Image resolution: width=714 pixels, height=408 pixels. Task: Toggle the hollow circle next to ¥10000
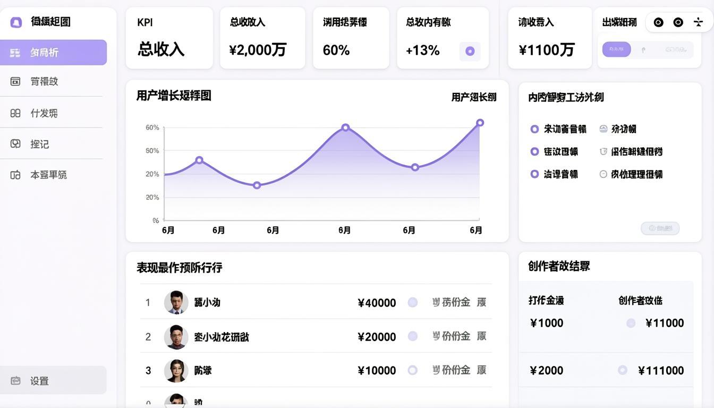point(413,370)
